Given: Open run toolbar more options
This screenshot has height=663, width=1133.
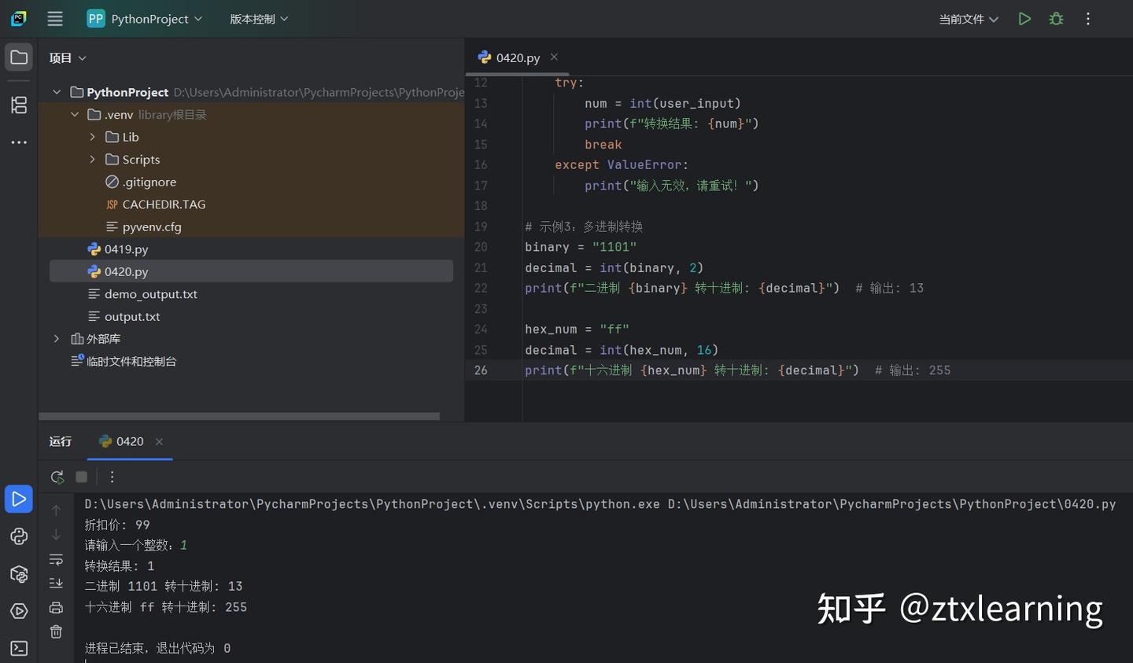Looking at the screenshot, I should (x=112, y=477).
